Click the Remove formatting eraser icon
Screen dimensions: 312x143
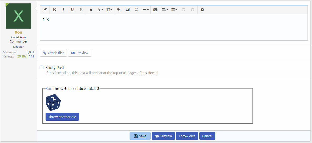pyautogui.click(x=44, y=10)
